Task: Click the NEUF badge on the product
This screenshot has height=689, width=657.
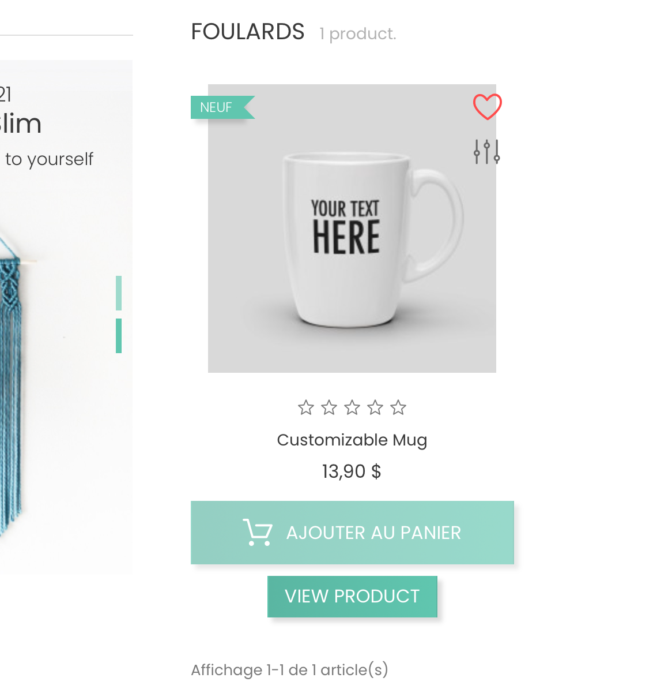Action: pyautogui.click(x=217, y=107)
